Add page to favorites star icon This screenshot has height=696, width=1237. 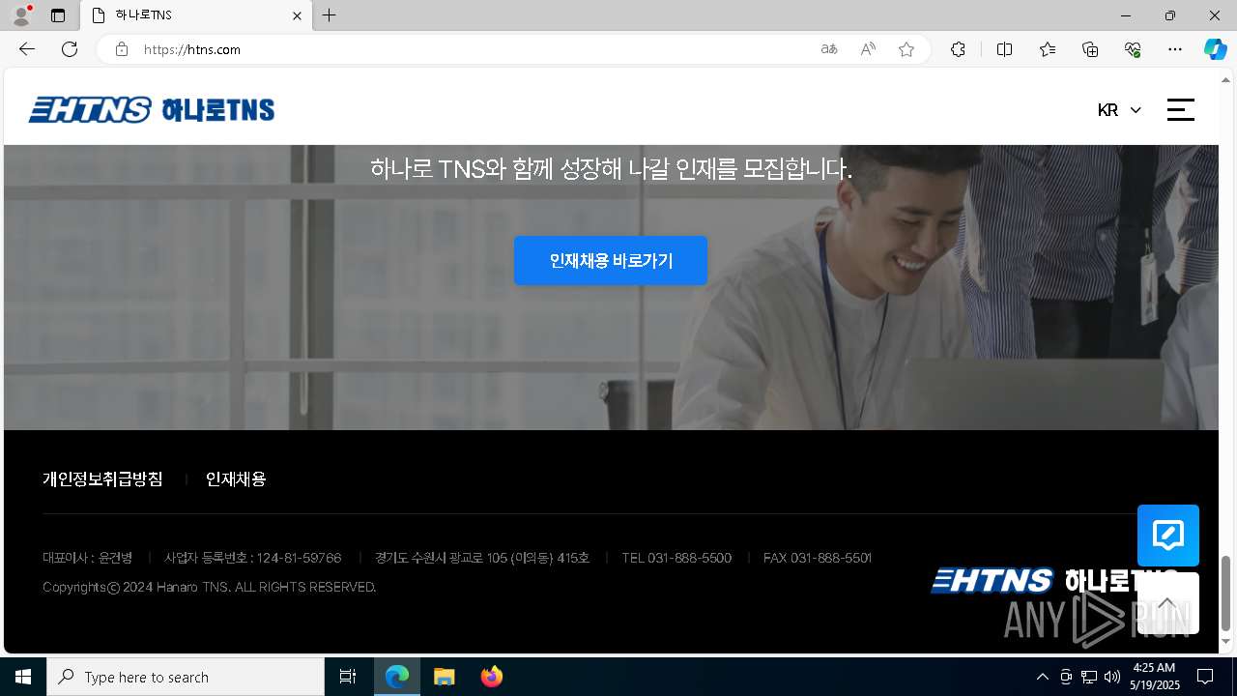tap(906, 49)
